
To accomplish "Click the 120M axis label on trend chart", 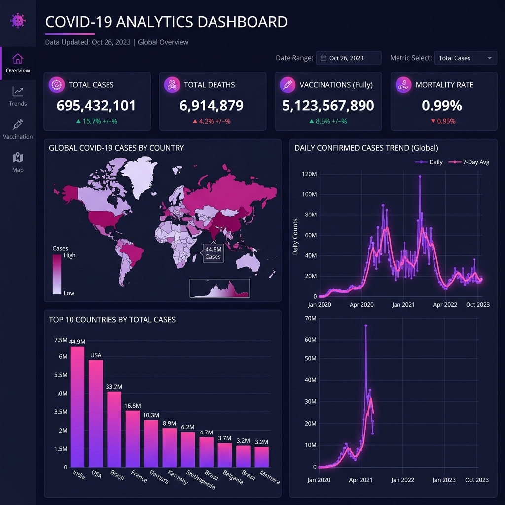I will point(309,174).
